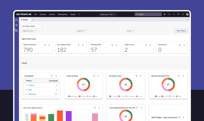Click the Clear Filters button
This screenshot has height=121, width=204.
pos(181,31)
